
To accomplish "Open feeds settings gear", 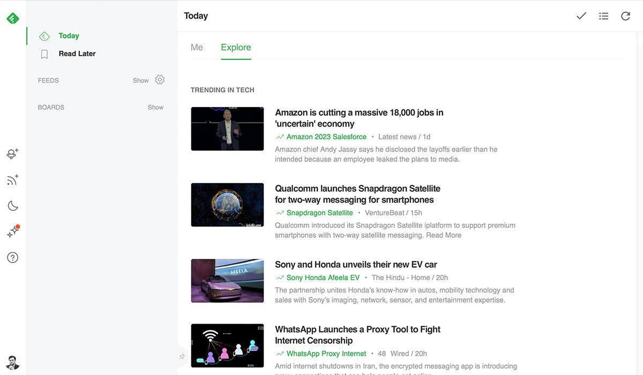I will pos(160,80).
